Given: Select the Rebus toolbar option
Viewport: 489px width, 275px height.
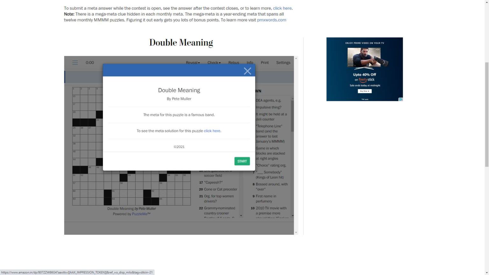Looking at the screenshot, I should (x=233, y=63).
